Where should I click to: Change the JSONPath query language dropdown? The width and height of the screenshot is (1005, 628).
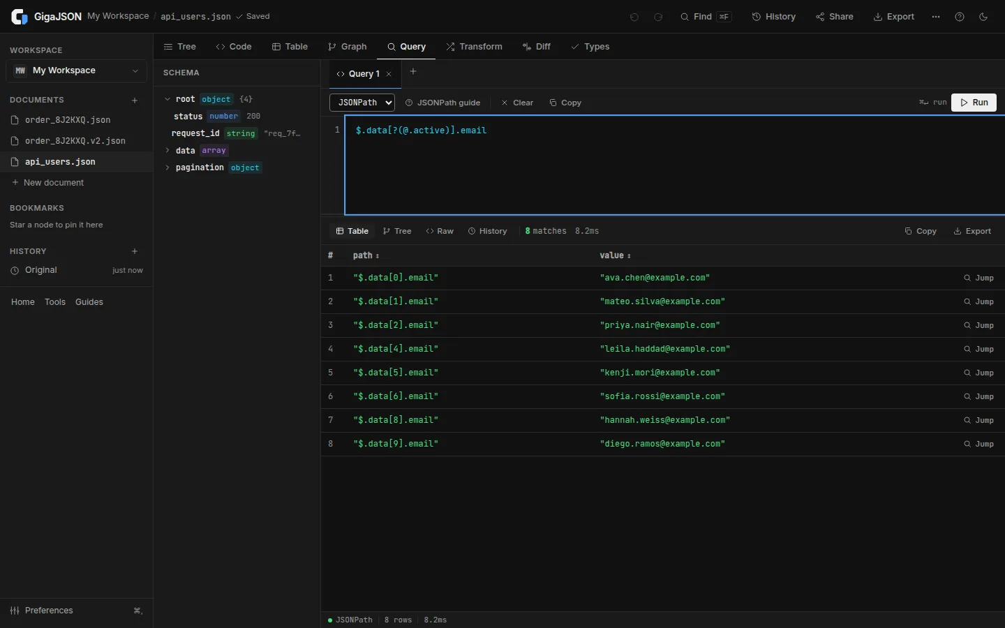click(362, 103)
